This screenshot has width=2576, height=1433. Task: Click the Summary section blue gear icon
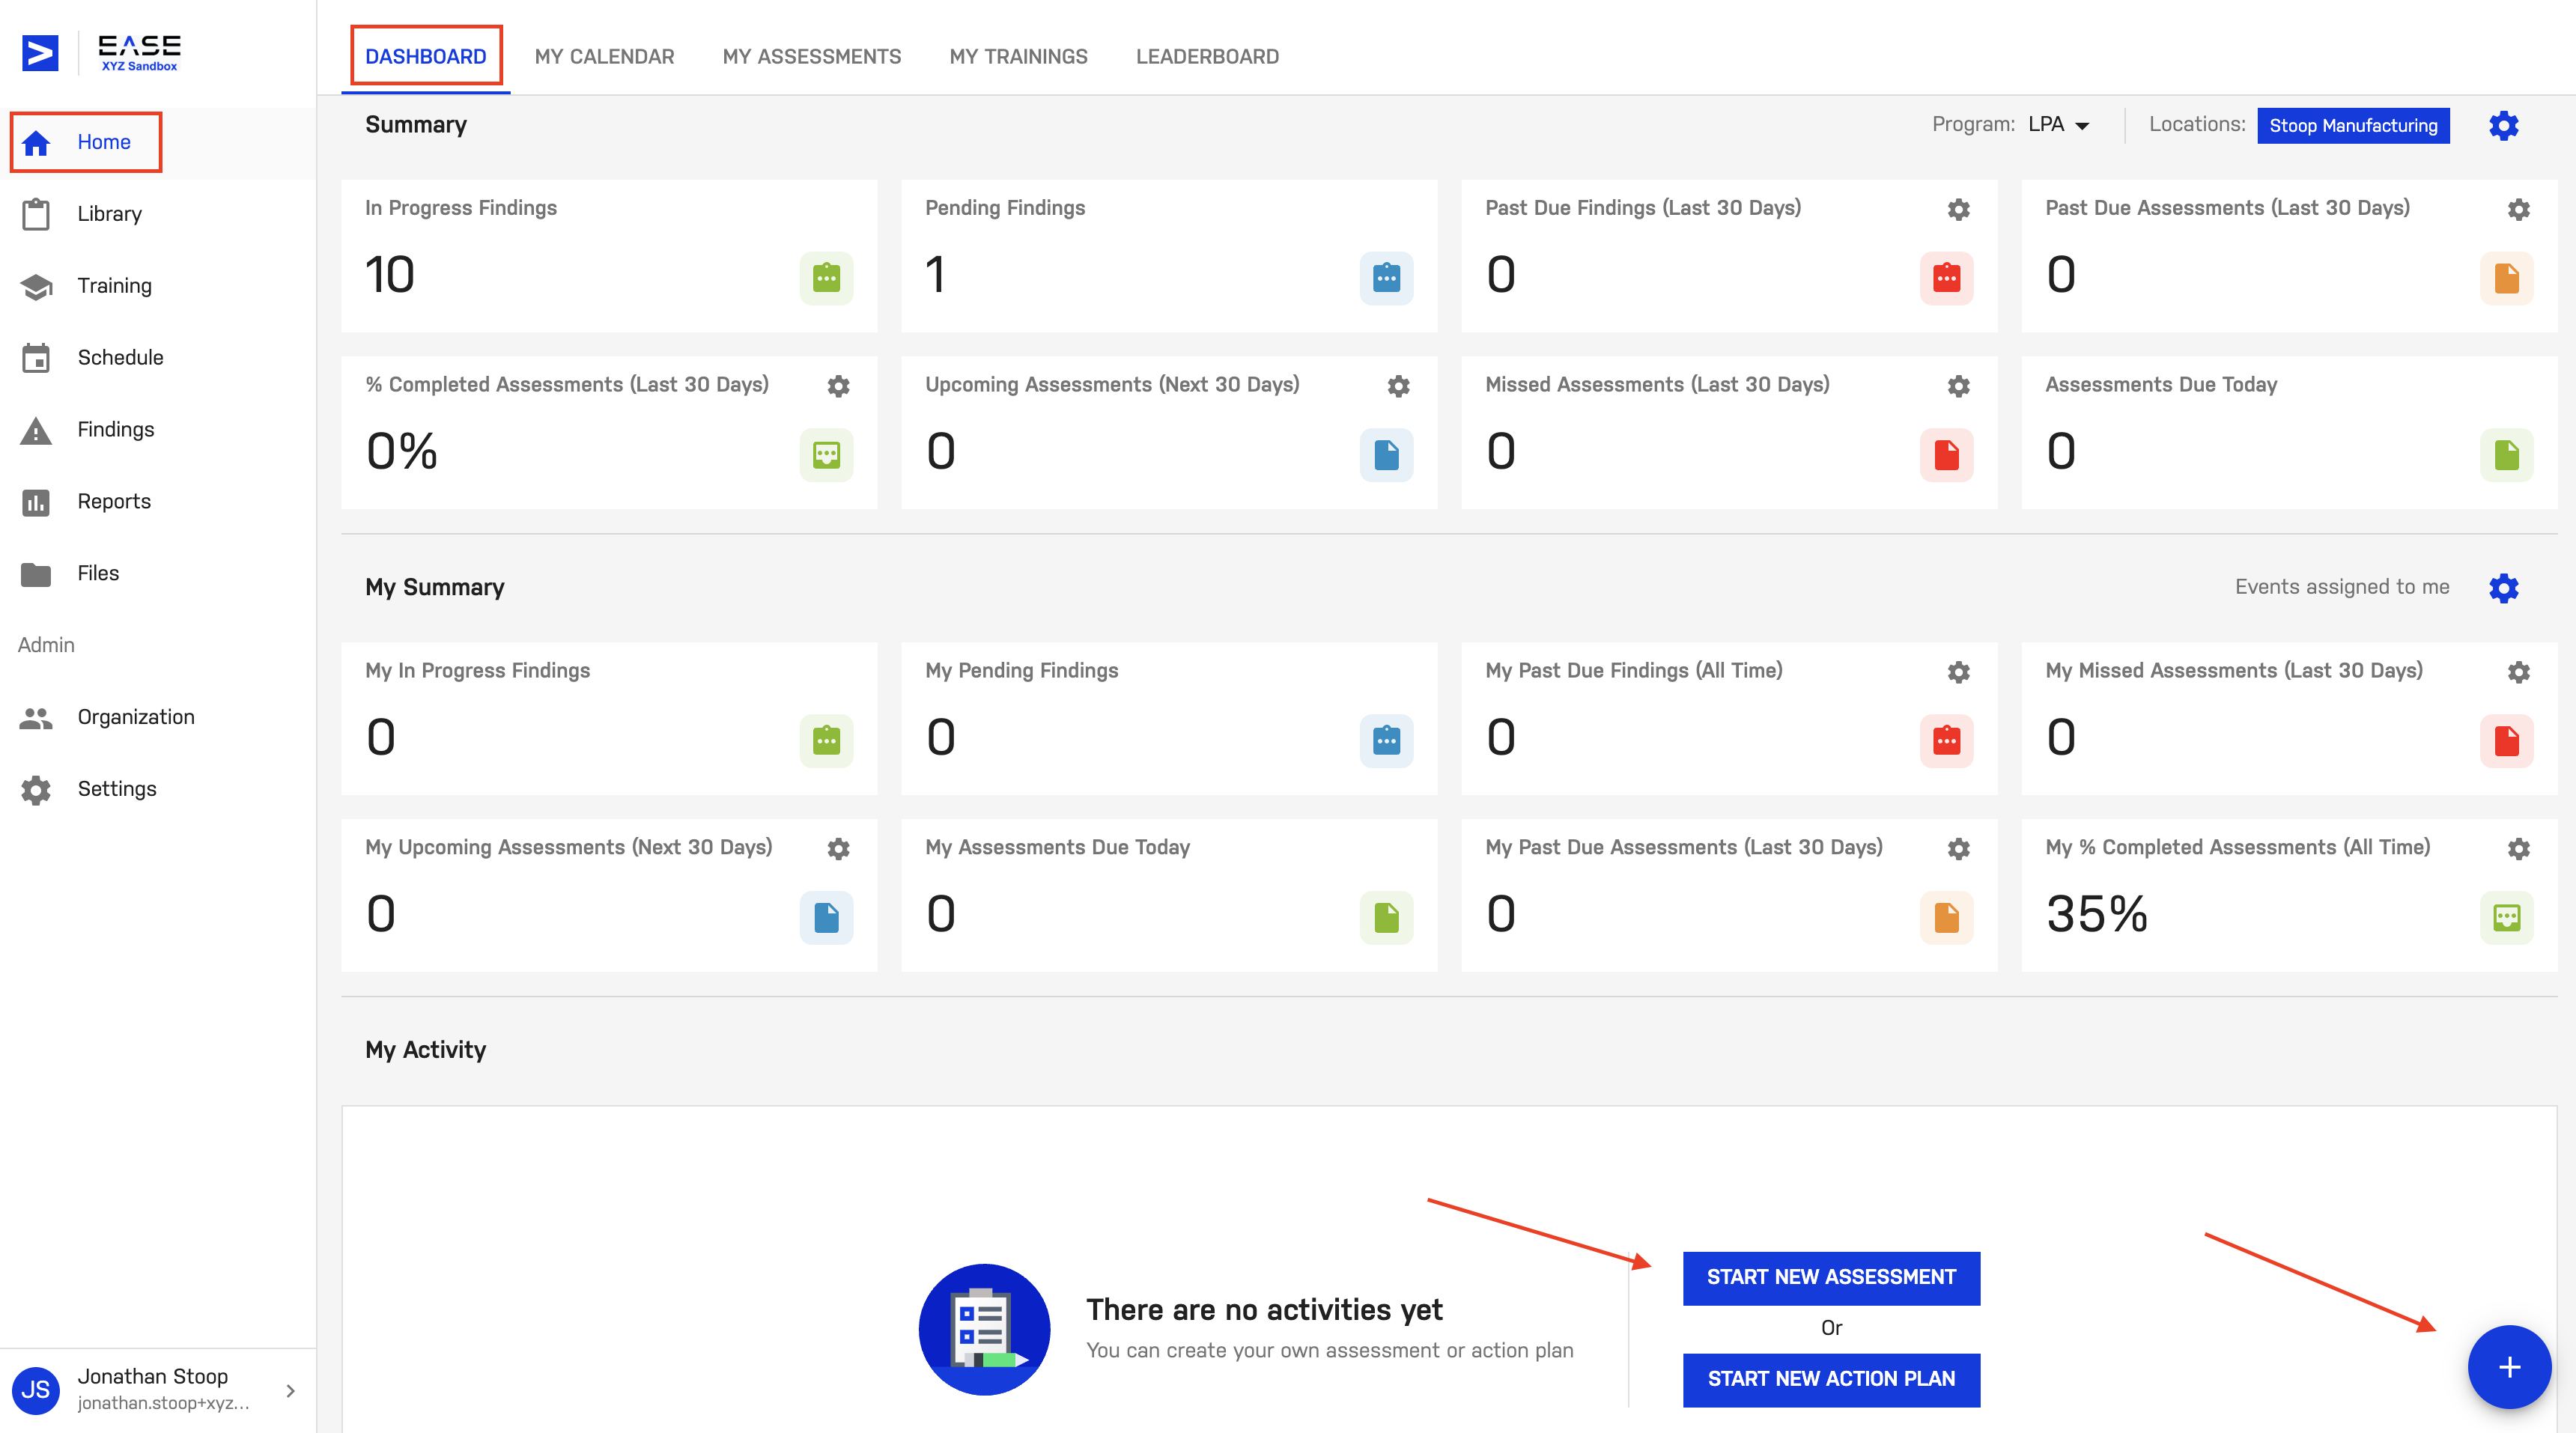click(x=2503, y=126)
